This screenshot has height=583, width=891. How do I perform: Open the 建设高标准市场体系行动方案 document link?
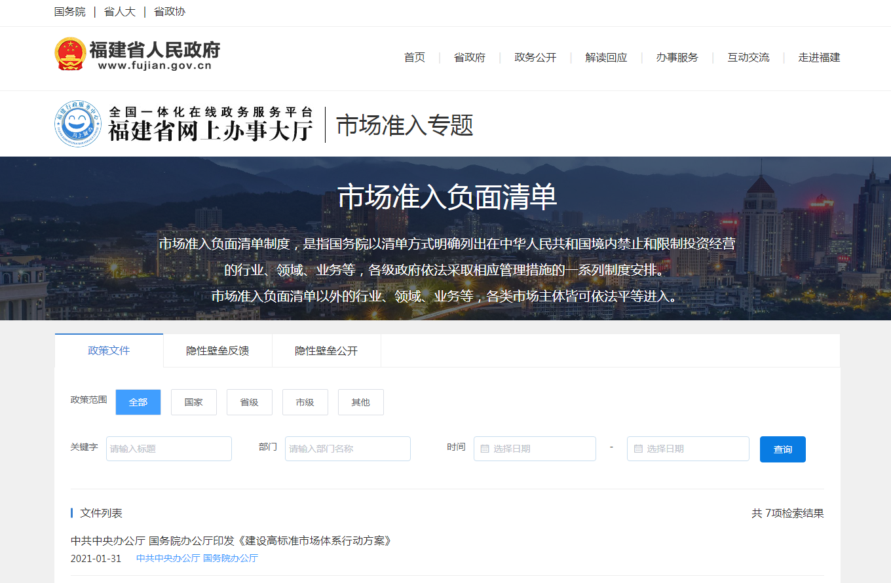pos(231,540)
